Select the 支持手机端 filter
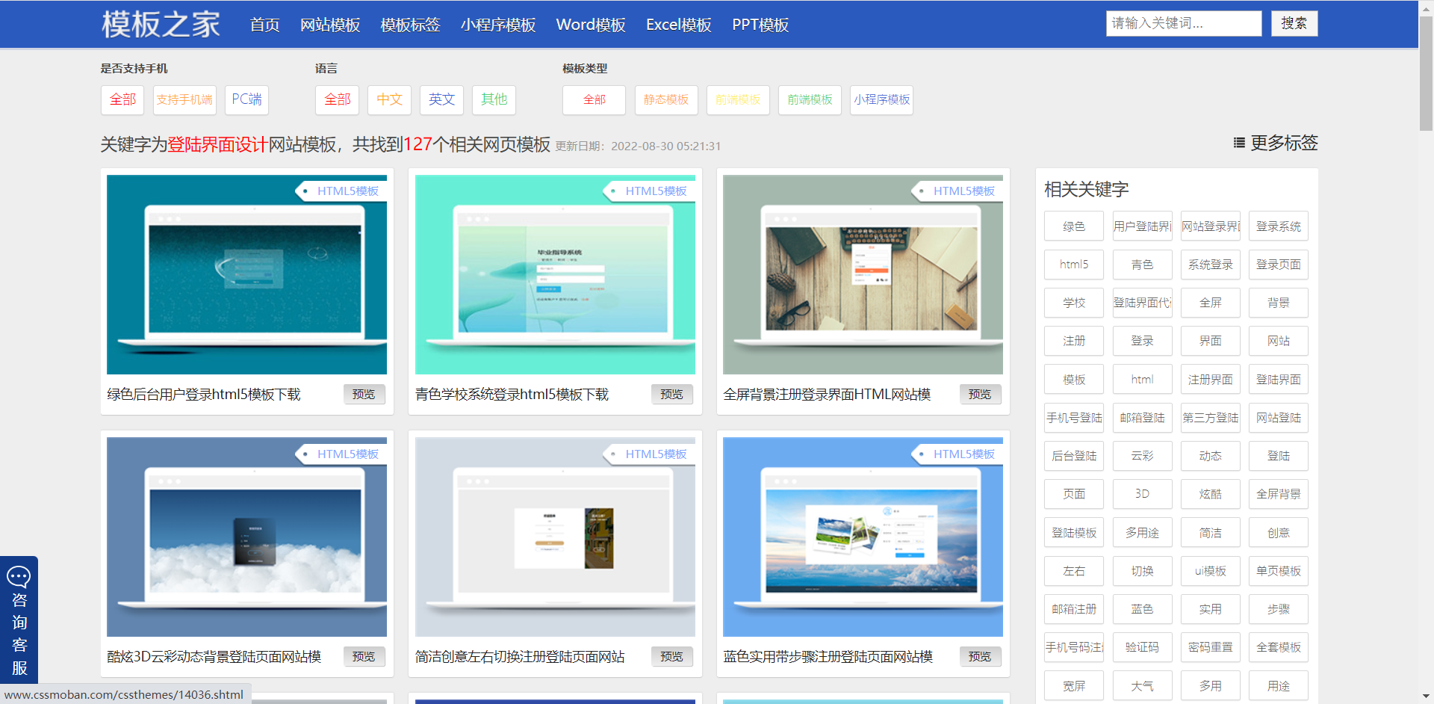This screenshot has height=704, width=1434. 184,99
